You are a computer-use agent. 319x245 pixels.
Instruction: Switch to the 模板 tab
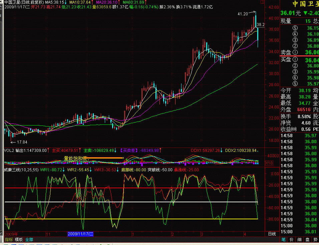pyautogui.click(x=19, y=240)
